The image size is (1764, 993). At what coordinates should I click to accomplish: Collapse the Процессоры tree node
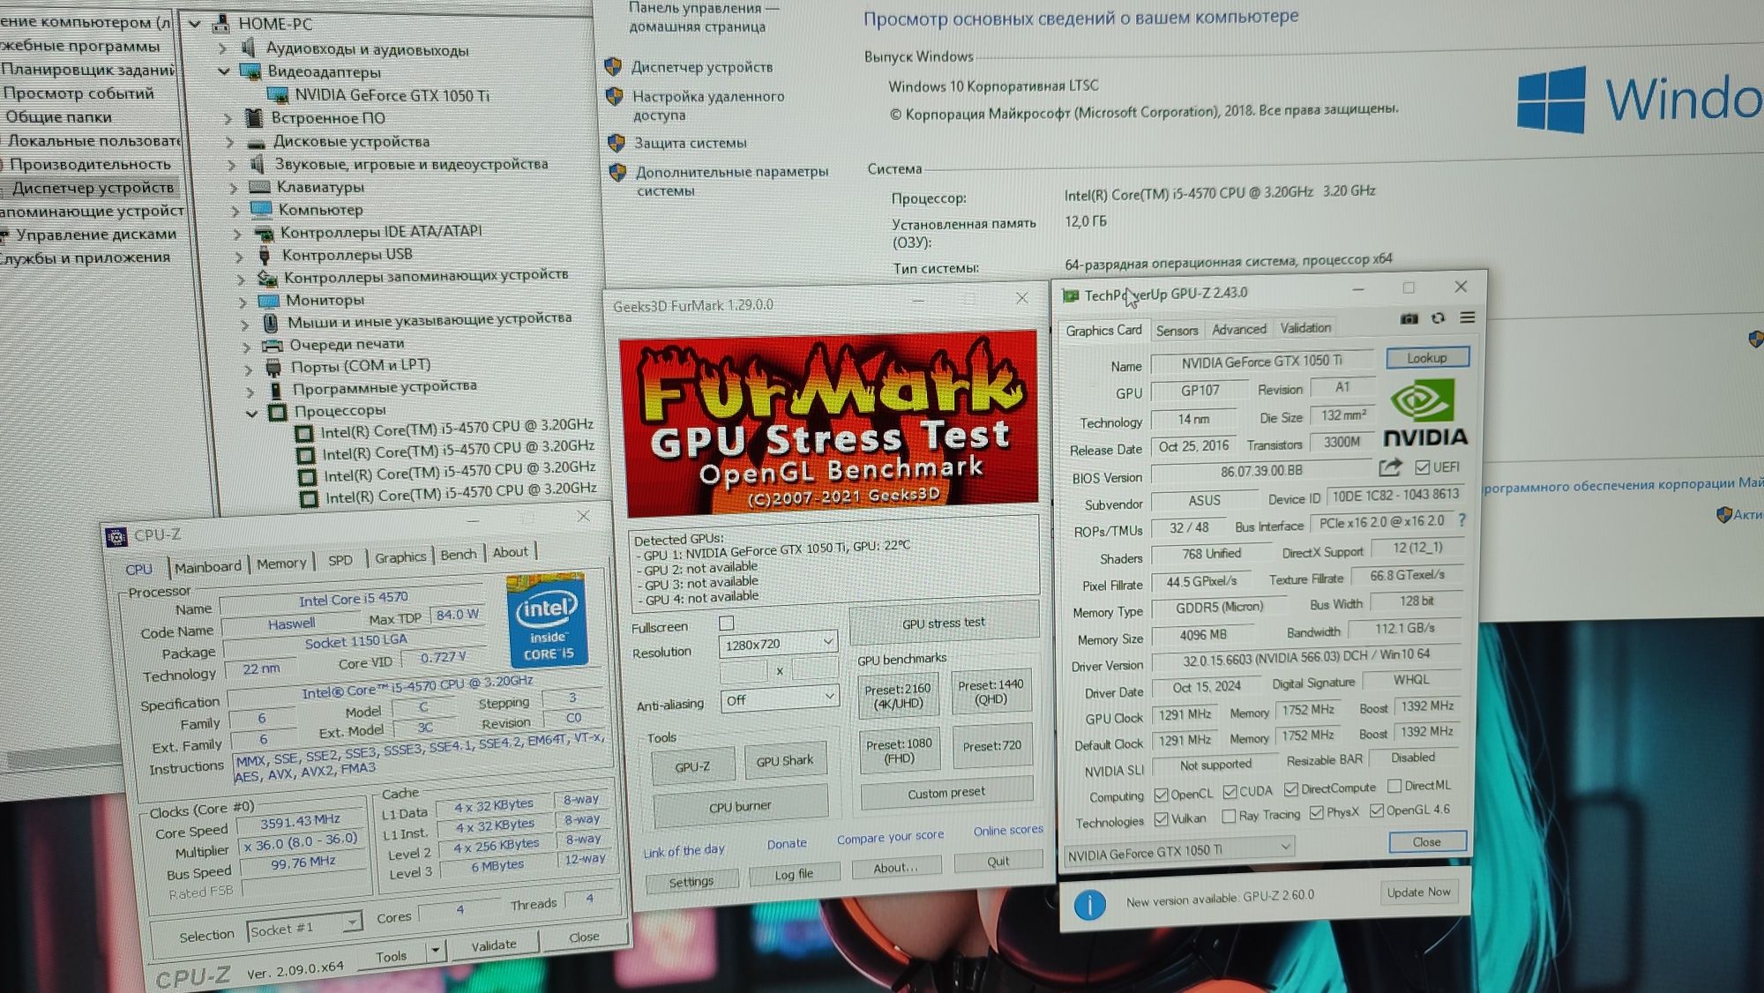[x=251, y=413]
